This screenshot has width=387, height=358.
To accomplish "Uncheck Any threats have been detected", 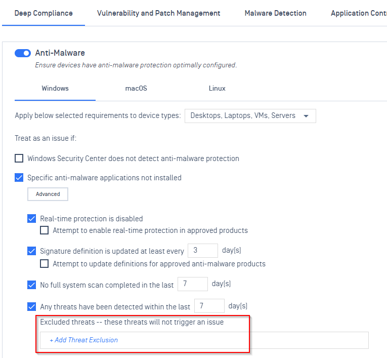I will pyautogui.click(x=31, y=307).
